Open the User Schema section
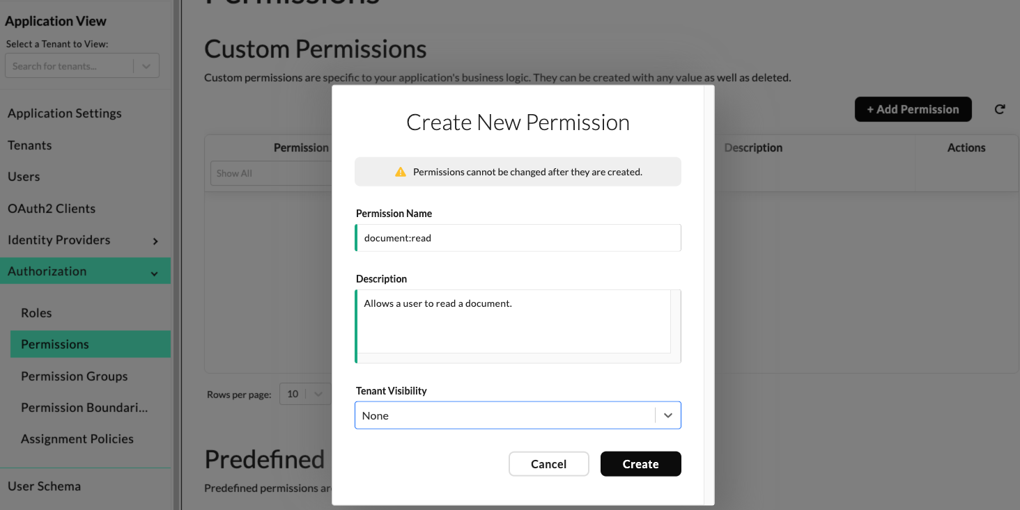1020x510 pixels. pyautogui.click(x=45, y=486)
